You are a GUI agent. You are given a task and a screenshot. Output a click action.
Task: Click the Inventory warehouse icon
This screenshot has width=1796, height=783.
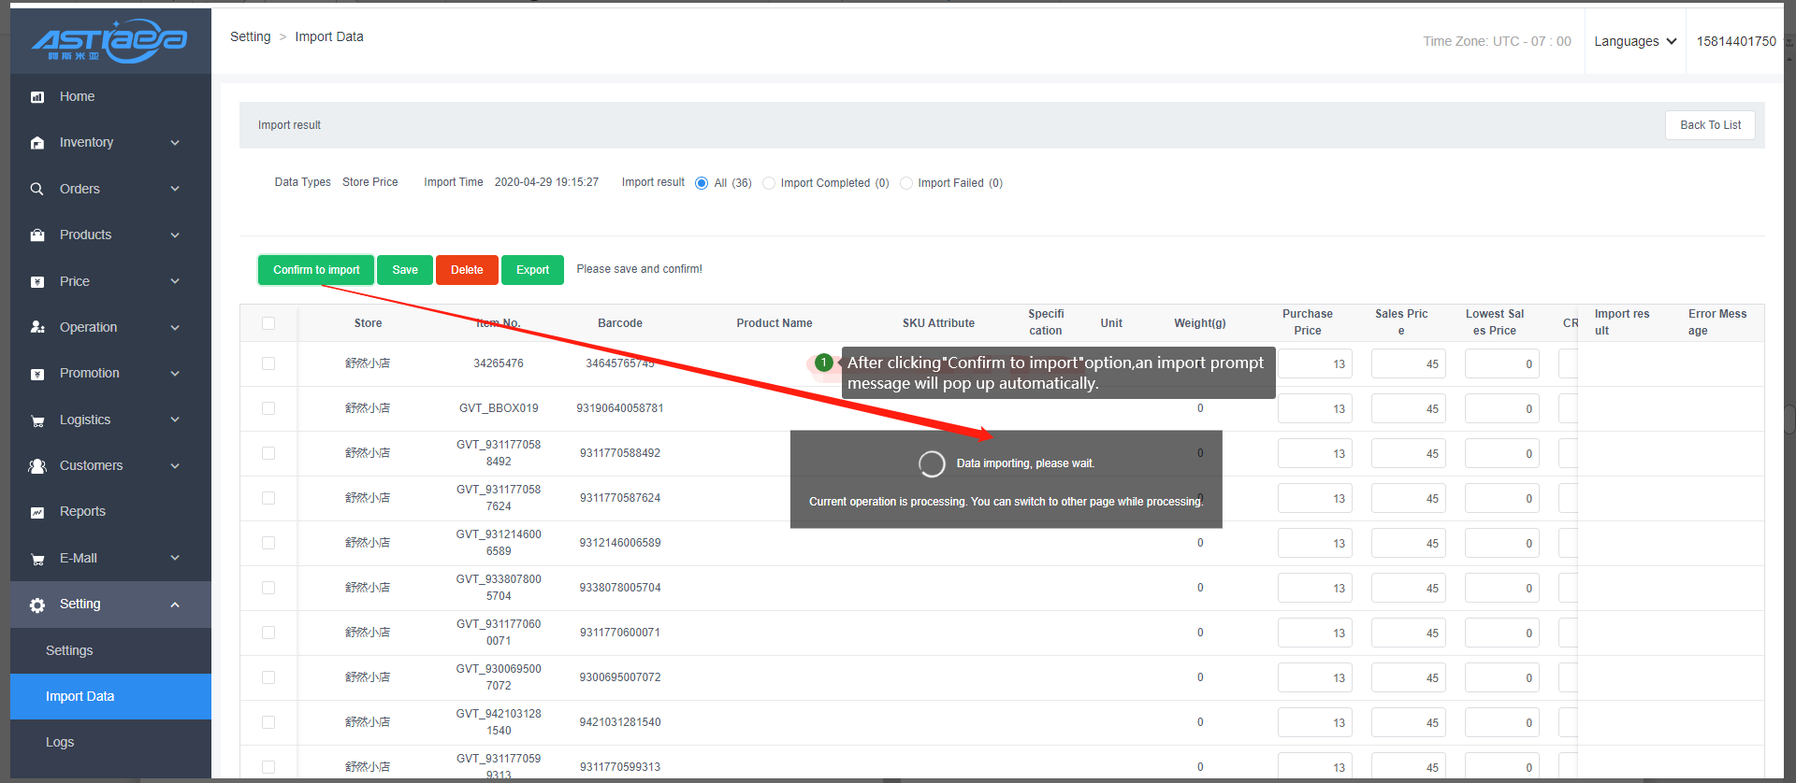[x=37, y=143]
